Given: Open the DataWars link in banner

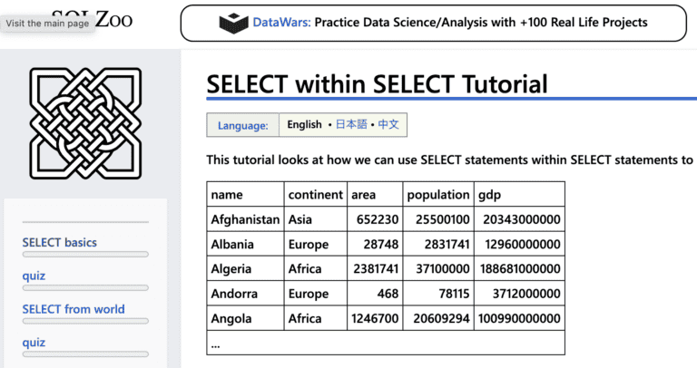Looking at the screenshot, I should click(282, 22).
